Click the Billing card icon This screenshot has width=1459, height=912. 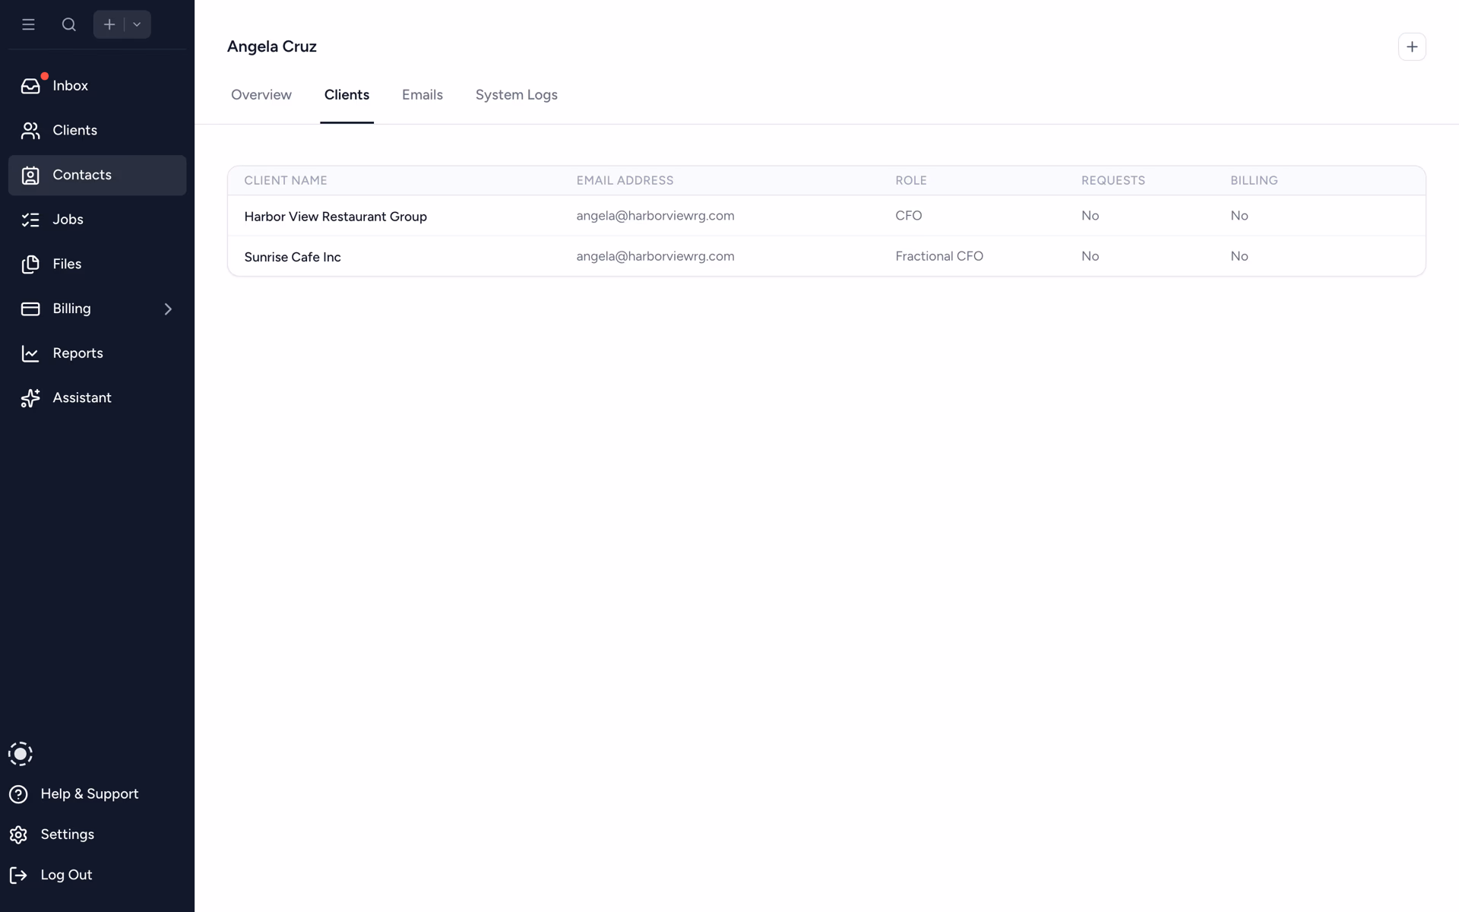[30, 309]
